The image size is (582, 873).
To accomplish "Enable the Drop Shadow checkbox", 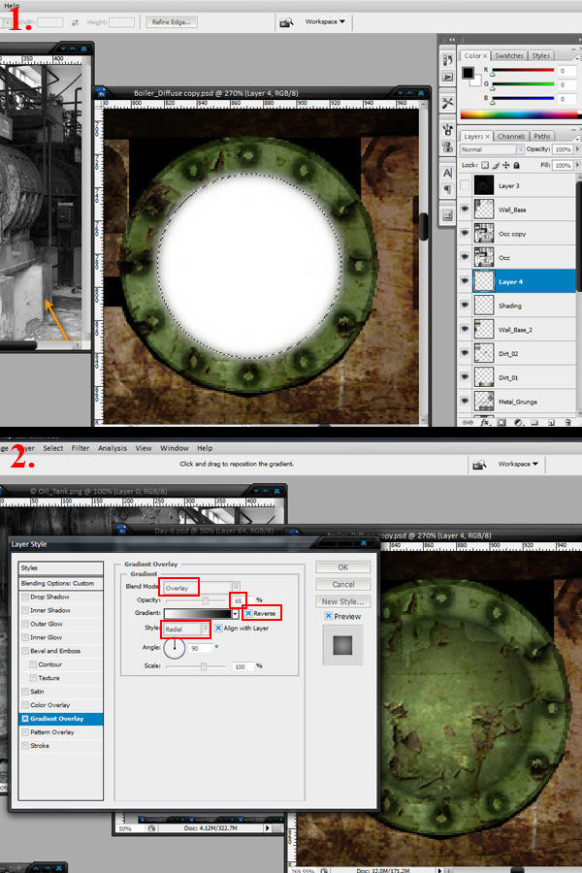I will click(x=25, y=597).
